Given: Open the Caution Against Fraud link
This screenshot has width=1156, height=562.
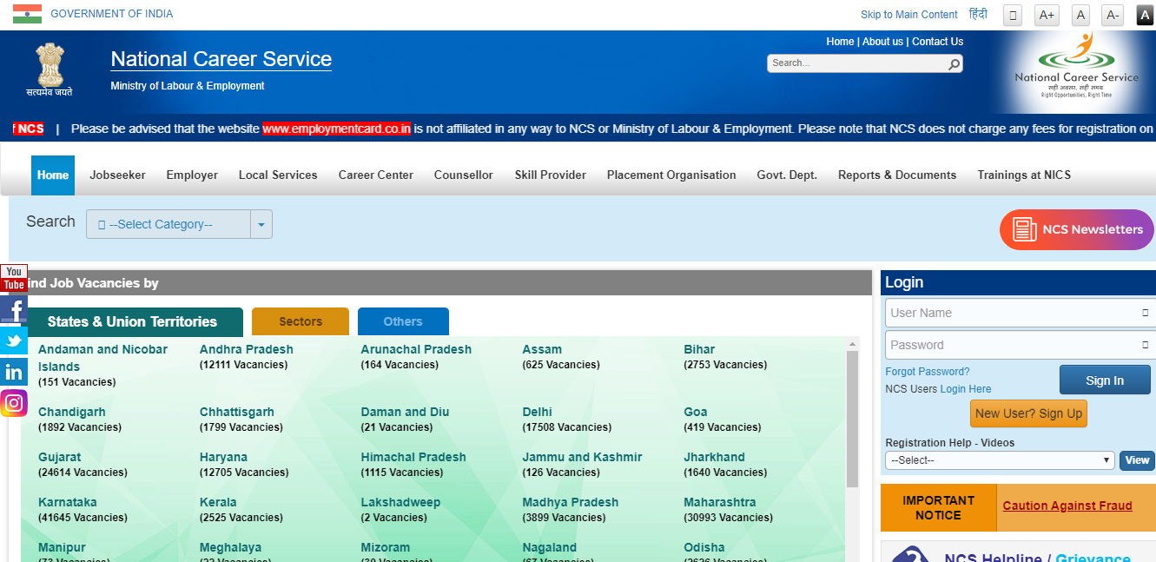Looking at the screenshot, I should tap(1067, 506).
